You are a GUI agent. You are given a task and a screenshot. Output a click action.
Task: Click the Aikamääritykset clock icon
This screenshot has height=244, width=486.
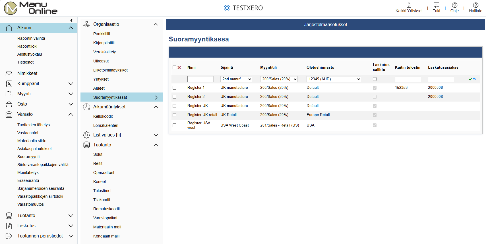pyautogui.click(x=86, y=107)
